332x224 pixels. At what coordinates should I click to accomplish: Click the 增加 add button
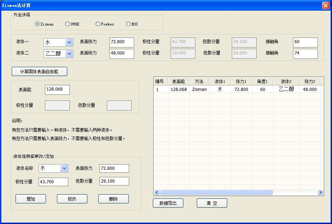[x=30, y=199]
